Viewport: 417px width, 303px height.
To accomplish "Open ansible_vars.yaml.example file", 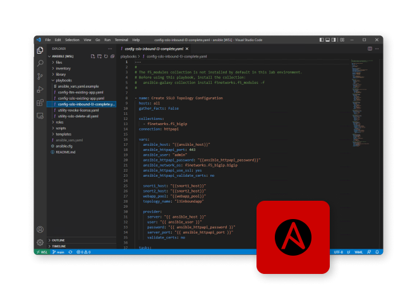I will click(82, 86).
